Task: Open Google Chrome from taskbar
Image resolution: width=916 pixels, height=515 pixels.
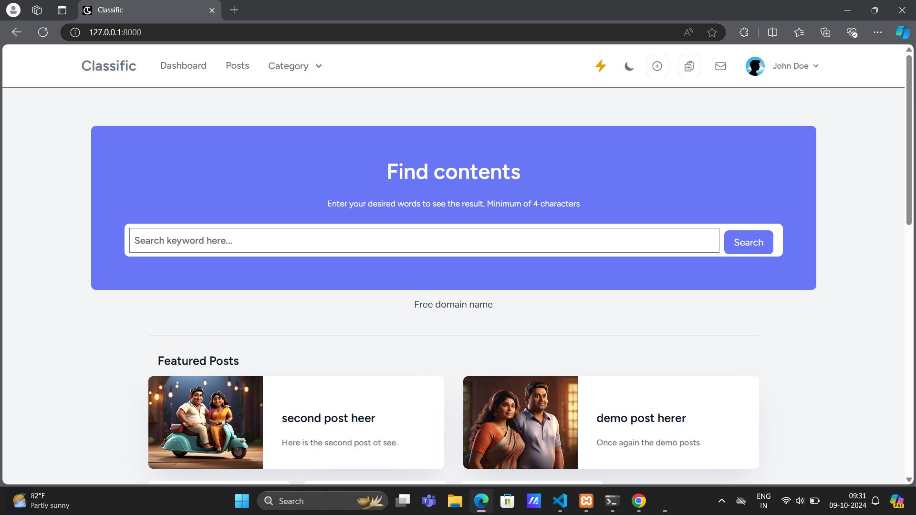Action: coord(639,501)
